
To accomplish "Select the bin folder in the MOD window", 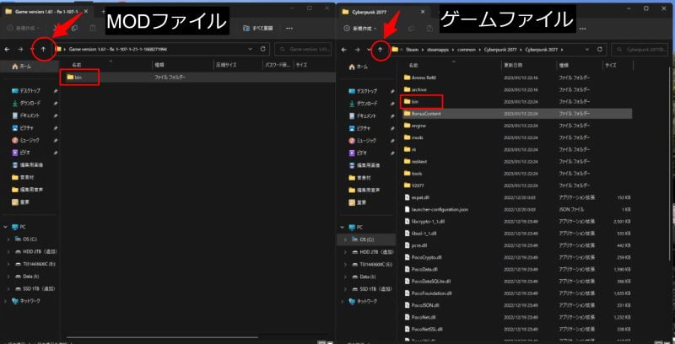I will (x=75, y=78).
